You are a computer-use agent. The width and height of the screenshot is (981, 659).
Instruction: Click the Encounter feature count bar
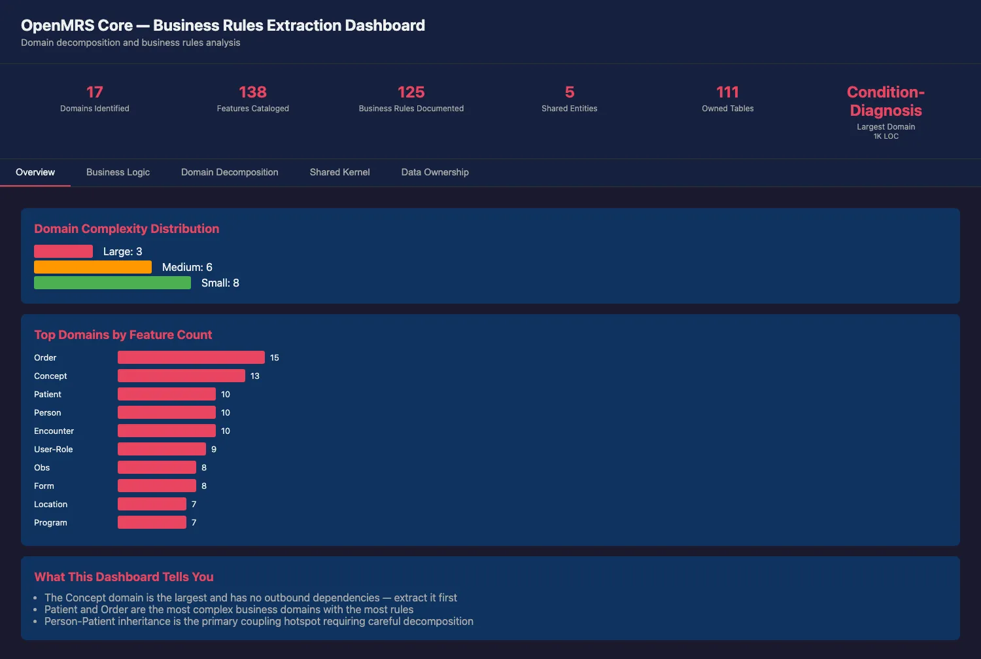pyautogui.click(x=167, y=431)
